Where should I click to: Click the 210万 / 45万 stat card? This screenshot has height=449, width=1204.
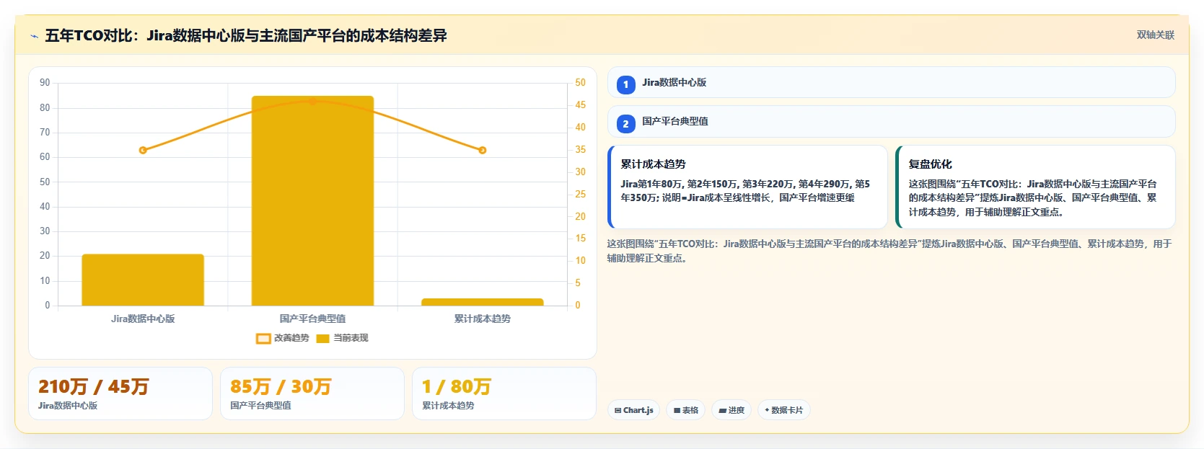pos(120,394)
